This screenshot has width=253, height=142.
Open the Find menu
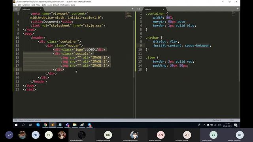click(33, 5)
